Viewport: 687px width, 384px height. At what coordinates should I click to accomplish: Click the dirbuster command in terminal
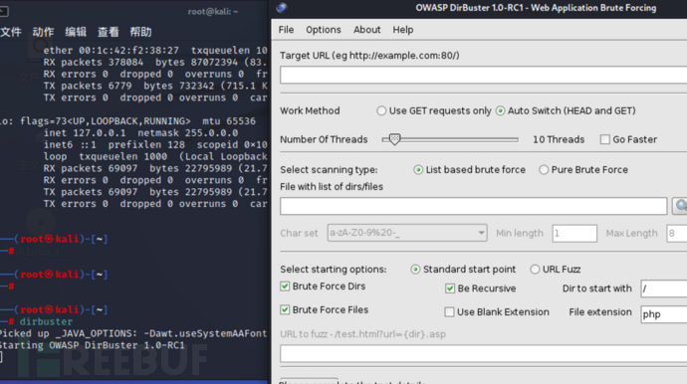tap(46, 322)
